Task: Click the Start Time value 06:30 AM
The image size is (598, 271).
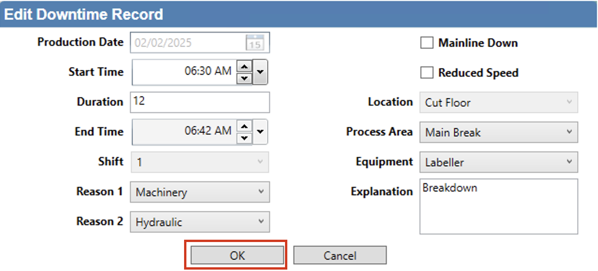Action: click(207, 71)
